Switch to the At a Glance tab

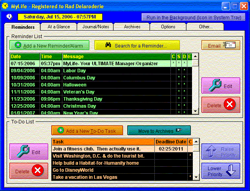tap(59, 27)
